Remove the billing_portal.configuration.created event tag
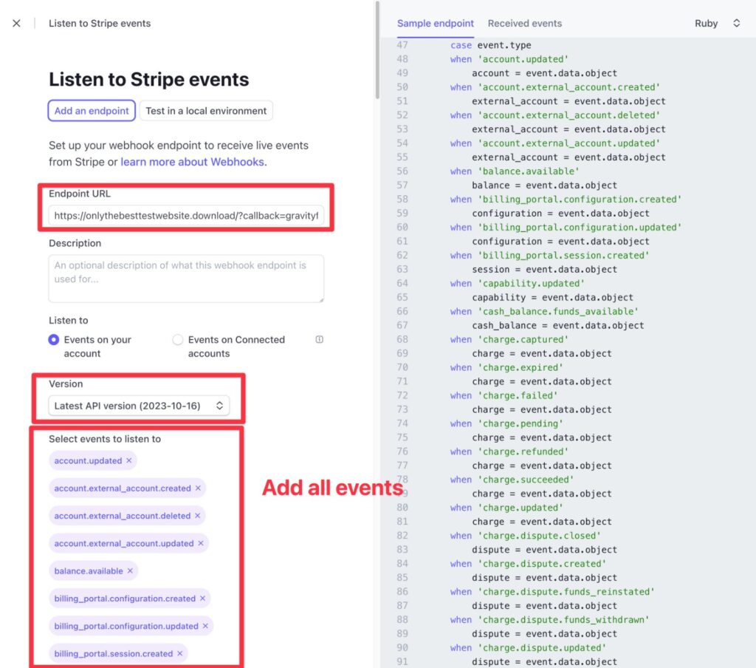The image size is (756, 668). pyautogui.click(x=204, y=599)
